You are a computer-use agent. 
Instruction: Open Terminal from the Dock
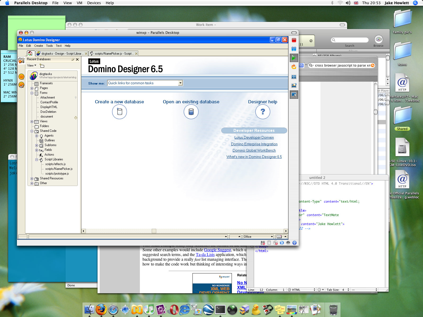(220, 309)
